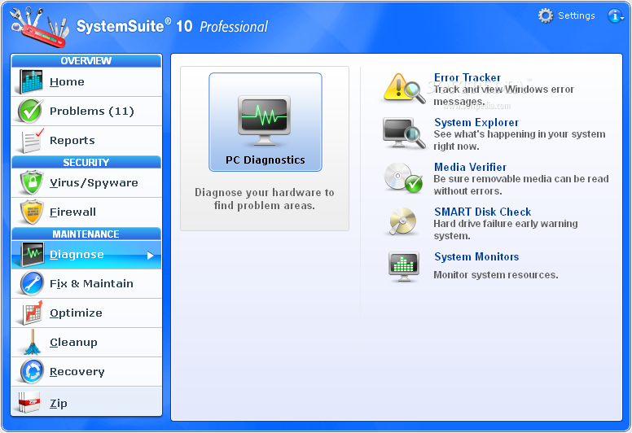The width and height of the screenshot is (632, 433).
Task: Open the info dropdown menu
Action: [x=616, y=15]
